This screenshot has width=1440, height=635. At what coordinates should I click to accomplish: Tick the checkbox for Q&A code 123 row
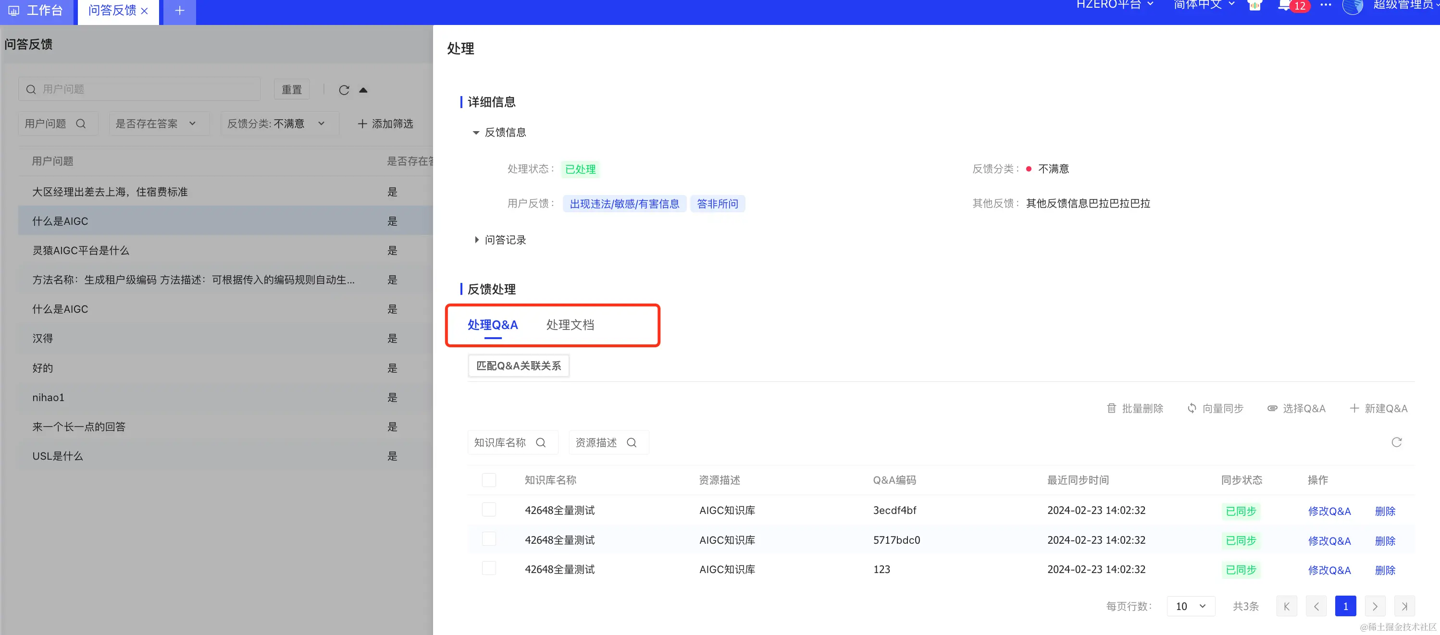[489, 569]
